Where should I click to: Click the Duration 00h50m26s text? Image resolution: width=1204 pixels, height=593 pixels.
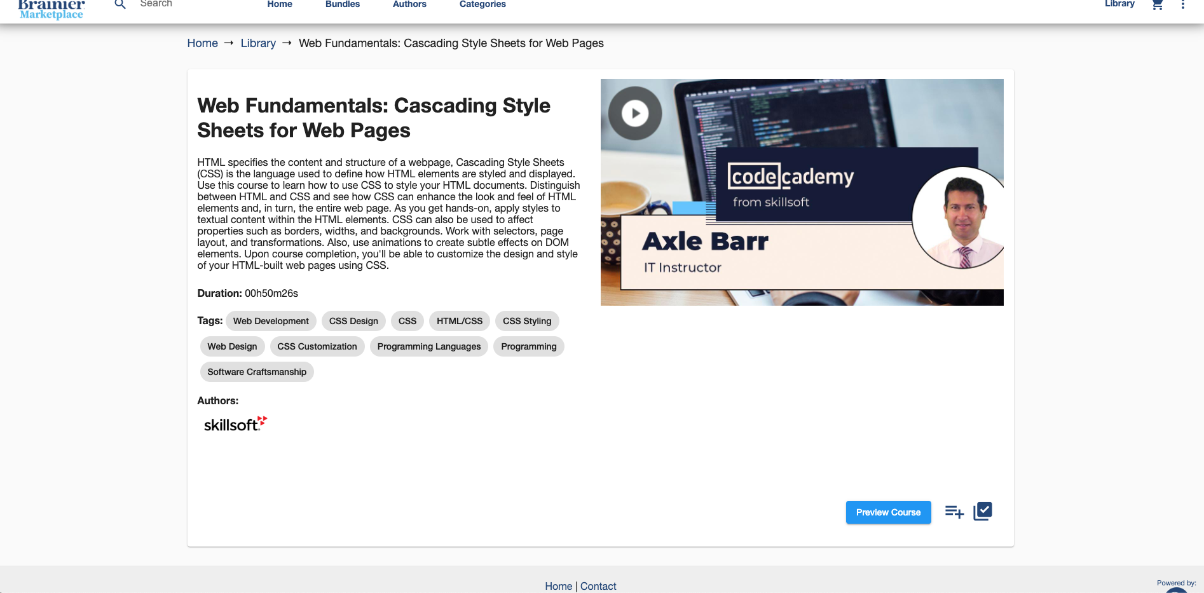[247, 293]
